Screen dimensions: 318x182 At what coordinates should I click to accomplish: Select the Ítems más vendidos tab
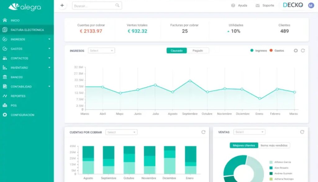point(274,145)
